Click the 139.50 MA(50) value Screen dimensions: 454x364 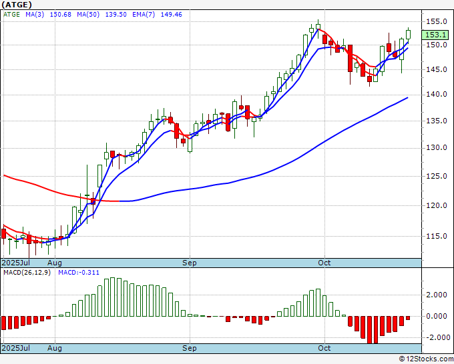[x=116, y=15]
